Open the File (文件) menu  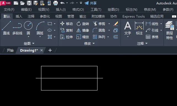(9, 10)
